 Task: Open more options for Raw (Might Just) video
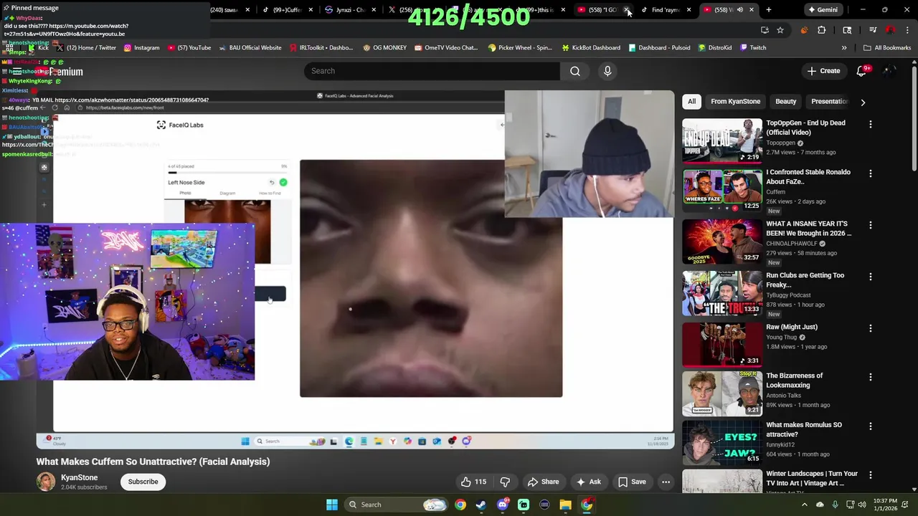point(871,328)
